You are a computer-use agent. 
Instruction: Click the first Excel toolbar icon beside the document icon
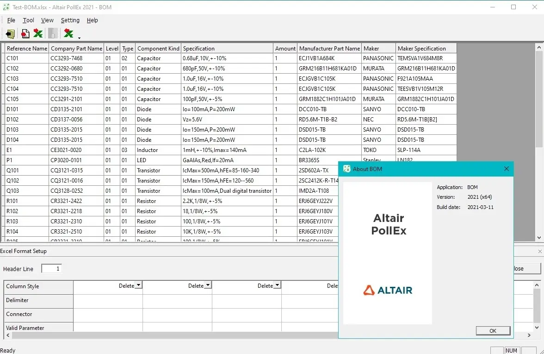[x=38, y=33]
